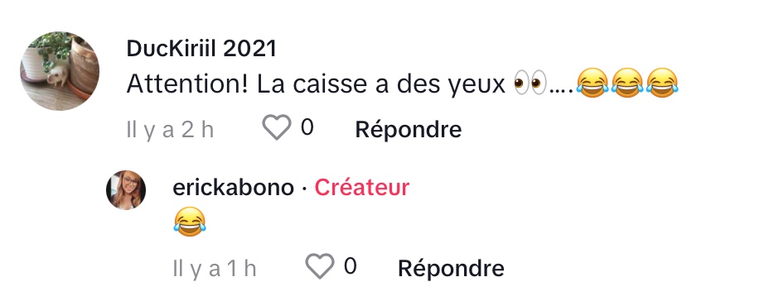Image resolution: width=779 pixels, height=301 pixels.
Task: Click the 'Il y a 2 h' timestamp
Action: (x=170, y=130)
